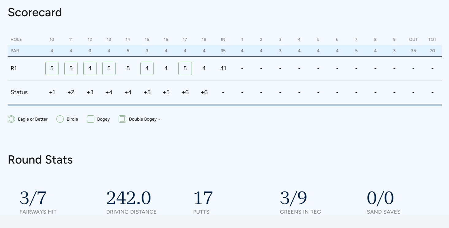
Task: Click the Double Bogey + legend icon
Action: (x=122, y=119)
